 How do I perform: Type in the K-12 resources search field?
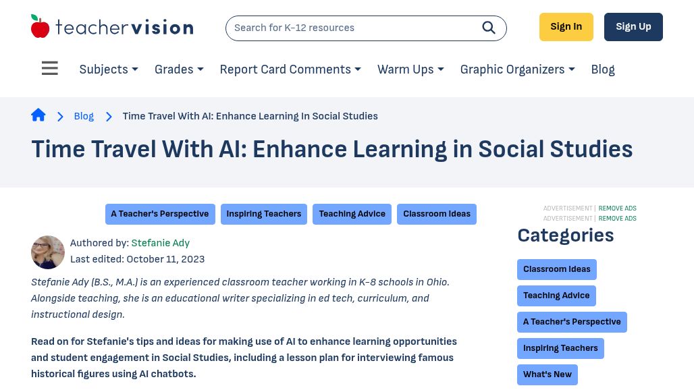pyautogui.click(x=351, y=28)
